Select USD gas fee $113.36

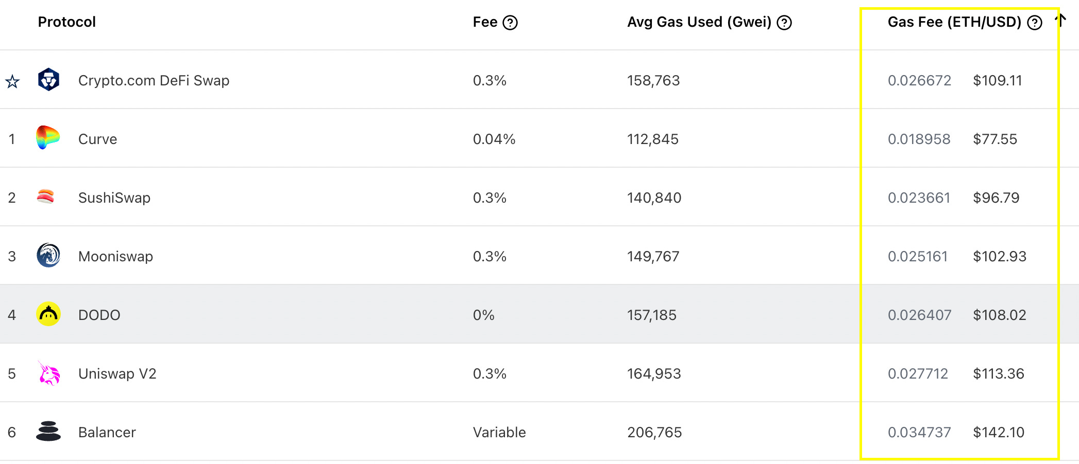point(999,373)
